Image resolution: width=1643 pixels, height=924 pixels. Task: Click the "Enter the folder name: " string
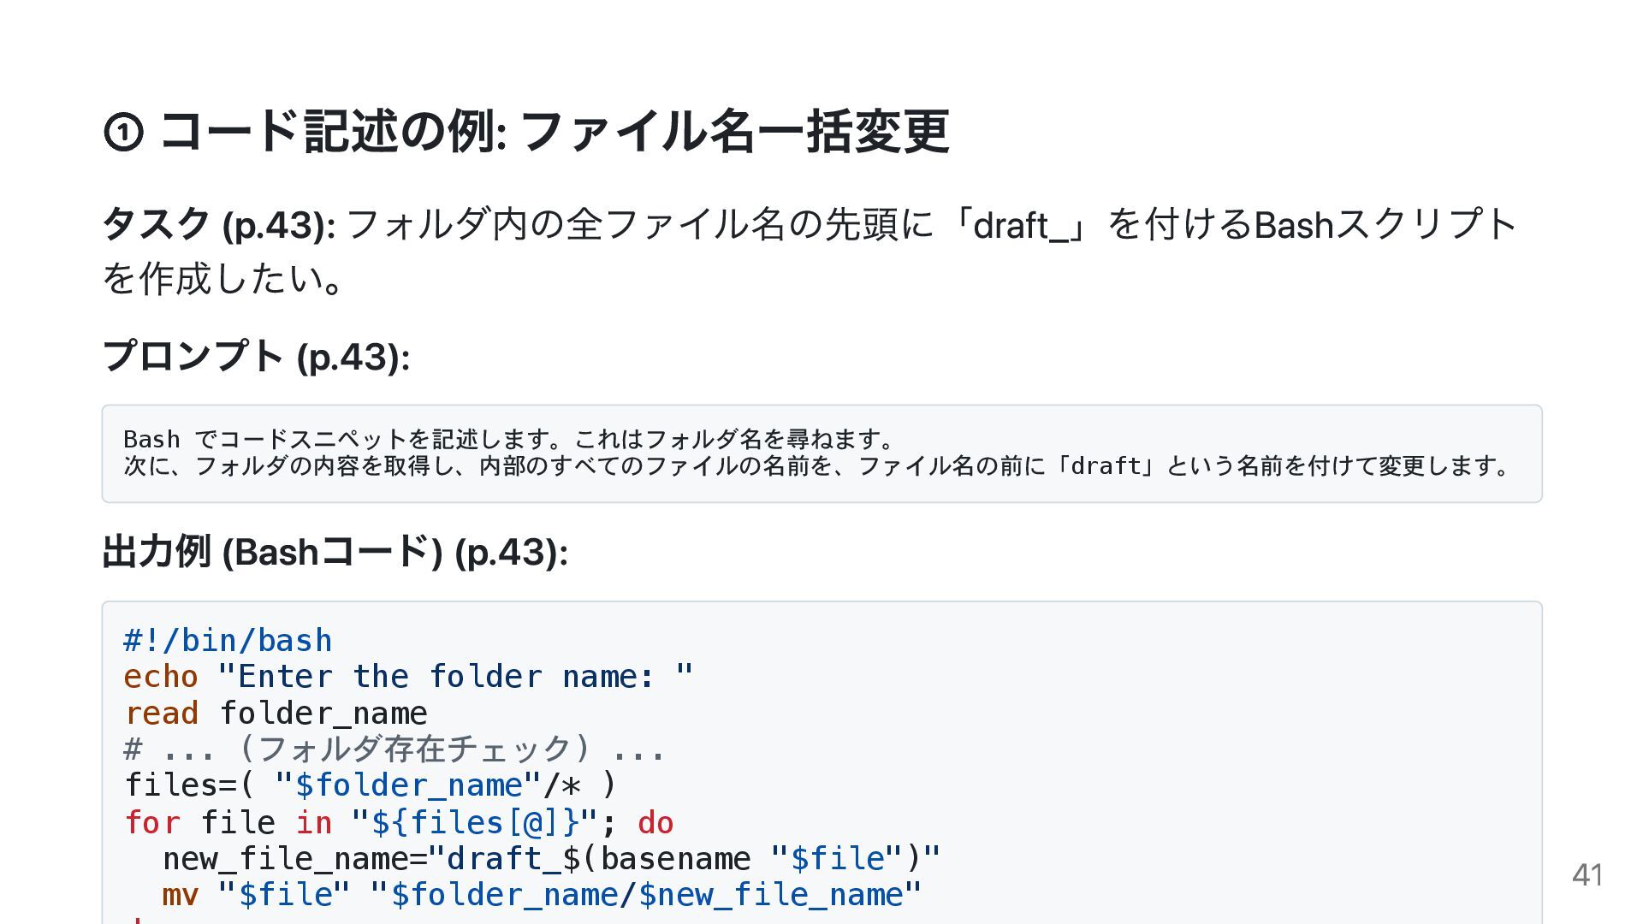pyautogui.click(x=455, y=677)
